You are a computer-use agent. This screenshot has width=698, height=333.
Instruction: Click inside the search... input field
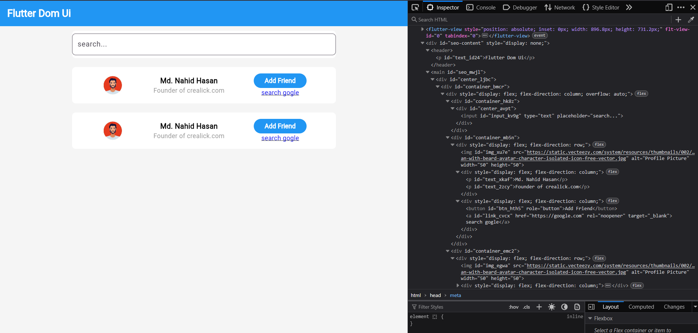tap(204, 44)
